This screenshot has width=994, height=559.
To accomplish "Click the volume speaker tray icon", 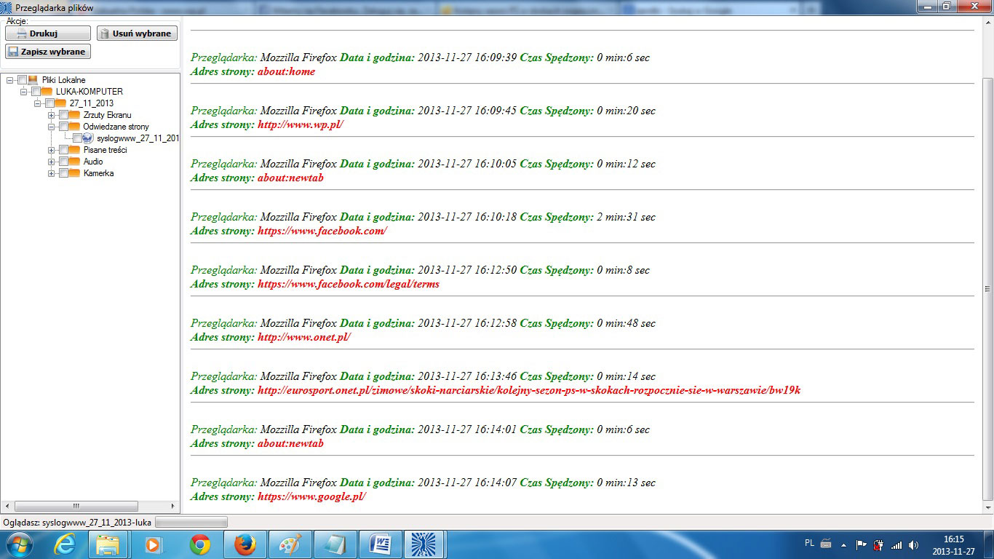I will (914, 544).
